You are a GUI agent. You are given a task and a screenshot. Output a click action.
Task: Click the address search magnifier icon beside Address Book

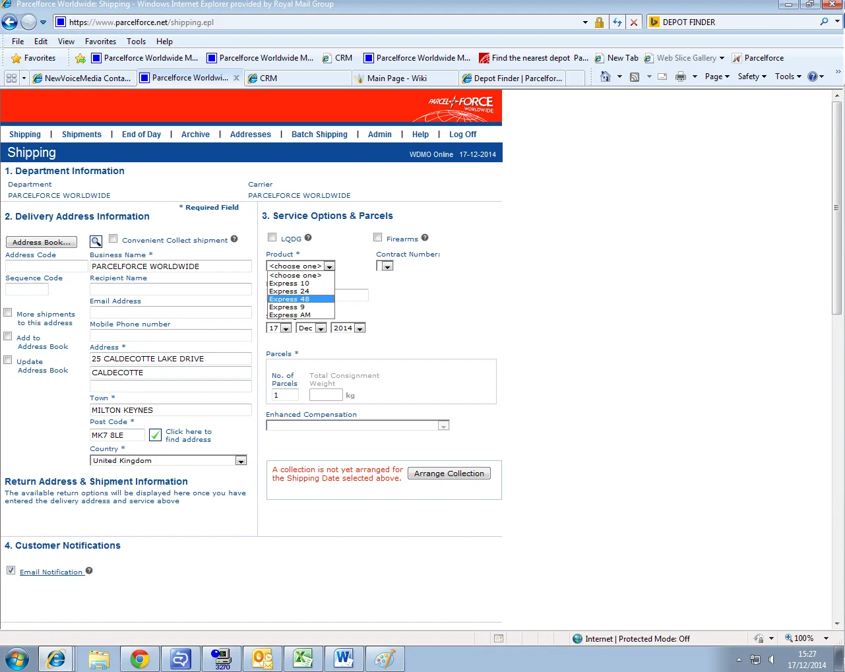click(96, 241)
